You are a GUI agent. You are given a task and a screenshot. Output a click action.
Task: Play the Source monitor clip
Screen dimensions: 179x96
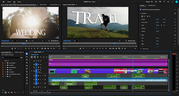click(32, 49)
